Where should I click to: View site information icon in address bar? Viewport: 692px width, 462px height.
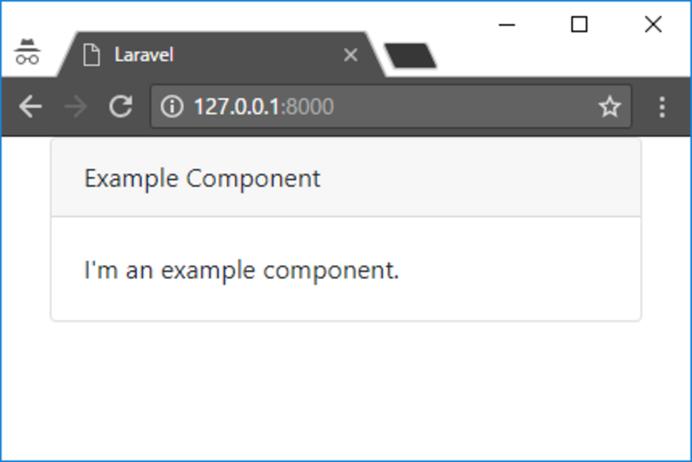click(x=171, y=107)
